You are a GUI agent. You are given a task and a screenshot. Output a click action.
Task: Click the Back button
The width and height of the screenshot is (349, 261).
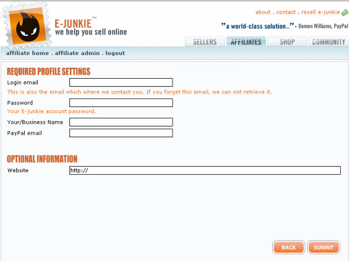[288, 248]
